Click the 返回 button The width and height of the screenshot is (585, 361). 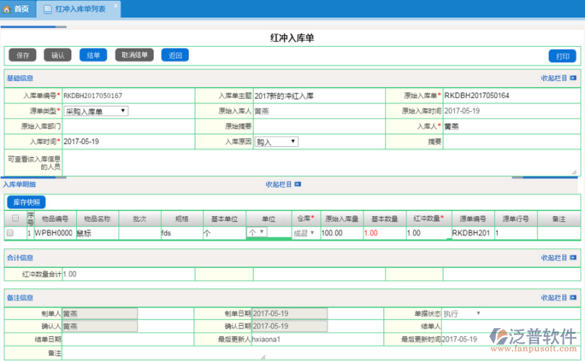click(175, 56)
